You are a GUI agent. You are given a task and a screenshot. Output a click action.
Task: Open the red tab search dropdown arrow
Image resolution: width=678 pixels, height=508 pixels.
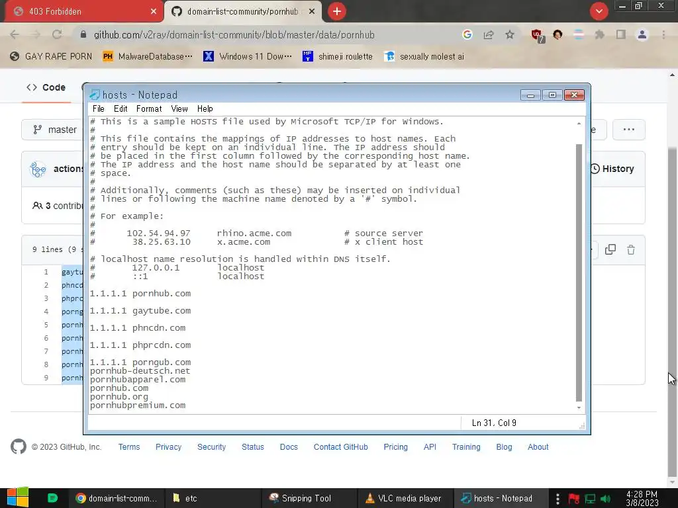pyautogui.click(x=599, y=11)
